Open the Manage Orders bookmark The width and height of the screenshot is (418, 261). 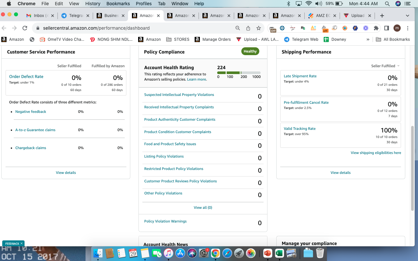point(213,39)
